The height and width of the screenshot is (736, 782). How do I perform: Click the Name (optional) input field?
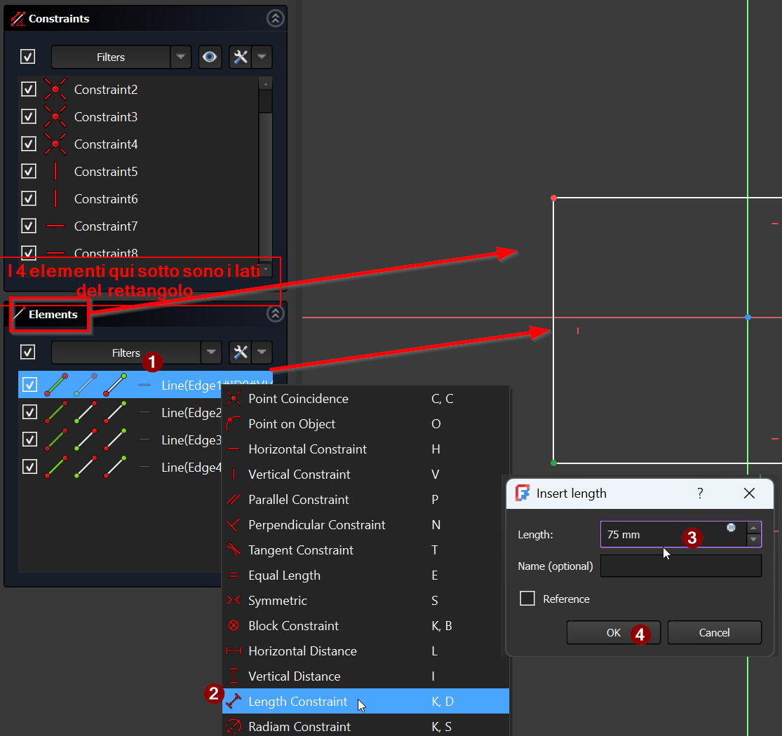tap(680, 566)
